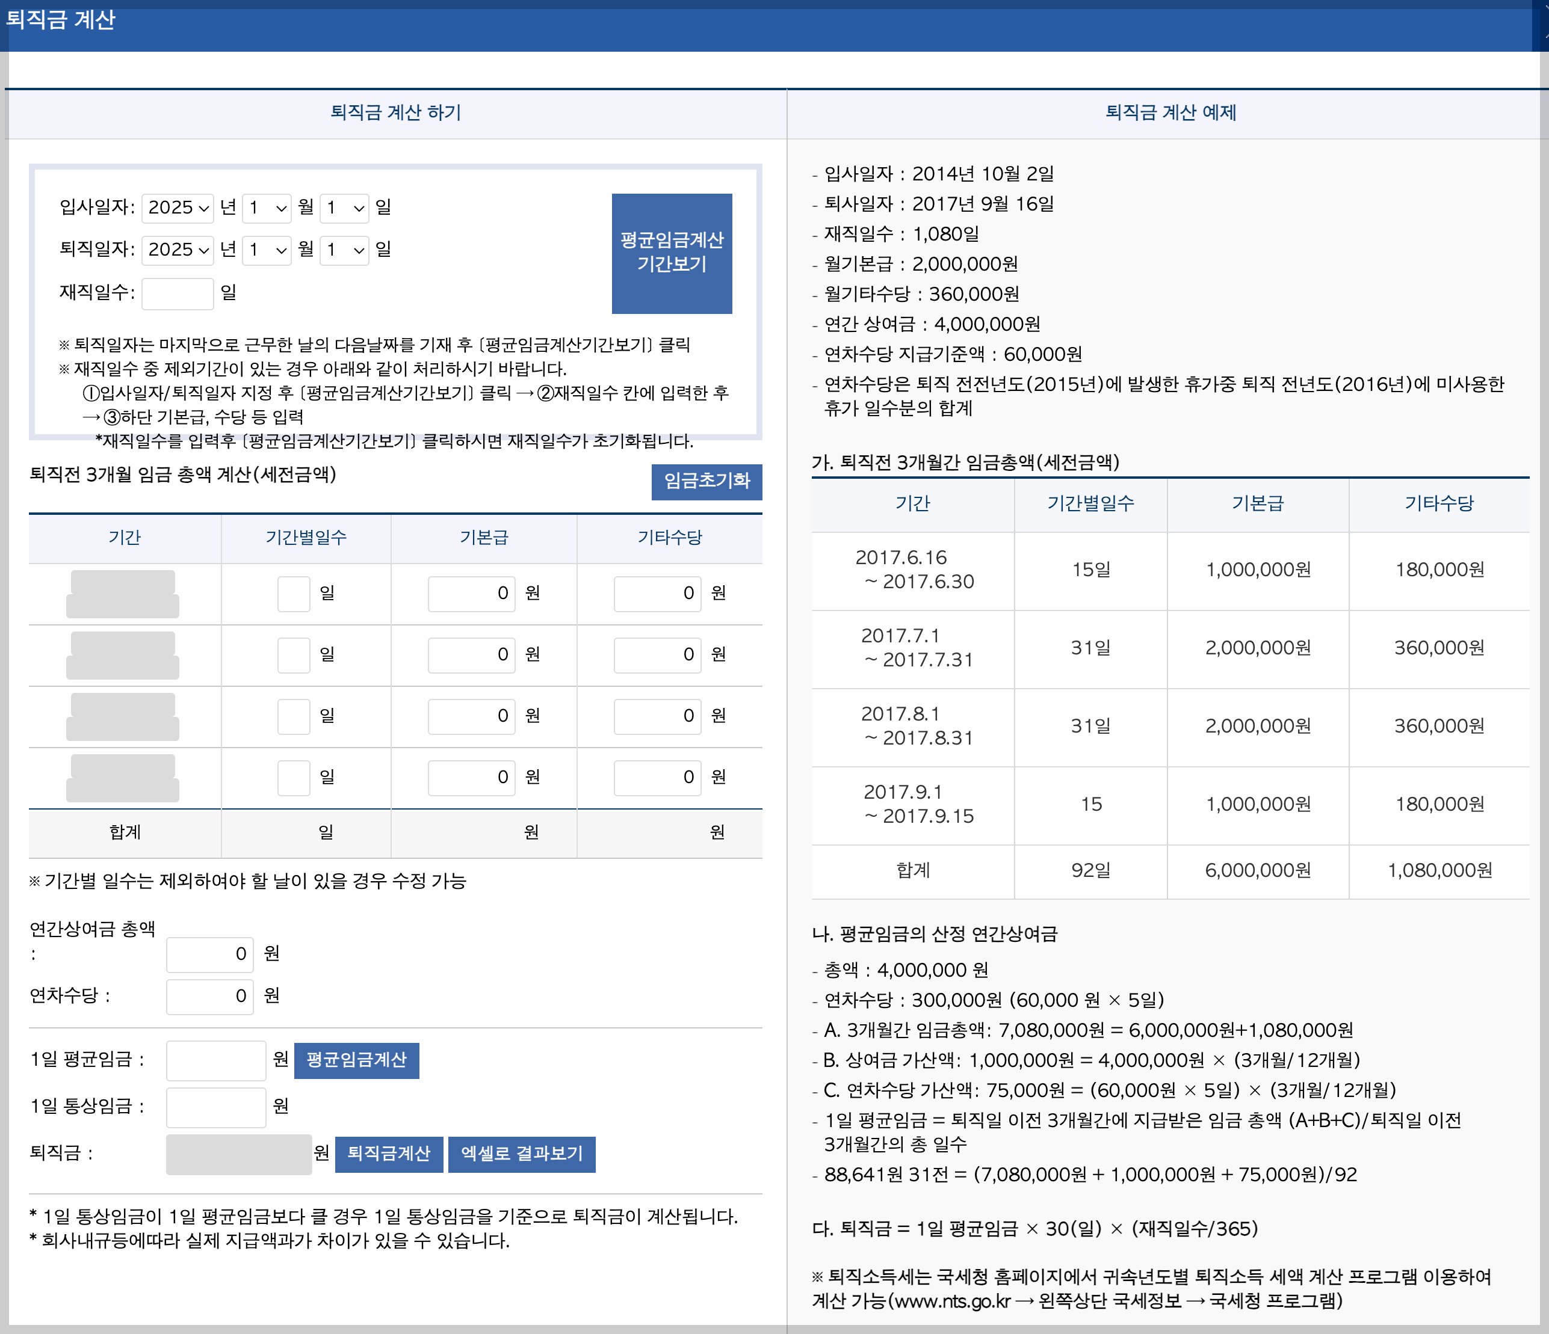Screen dimensions: 1549x1334
Task: Open the 퇴직일자 day dropdown
Action: tap(345, 250)
